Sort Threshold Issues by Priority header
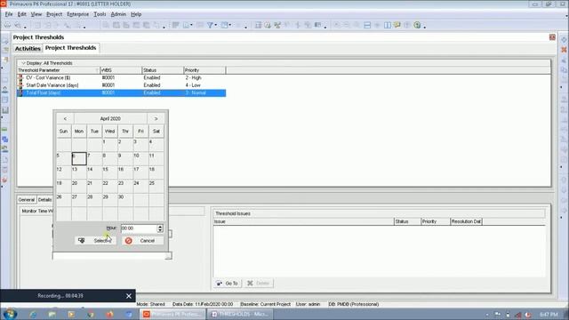 pos(435,221)
